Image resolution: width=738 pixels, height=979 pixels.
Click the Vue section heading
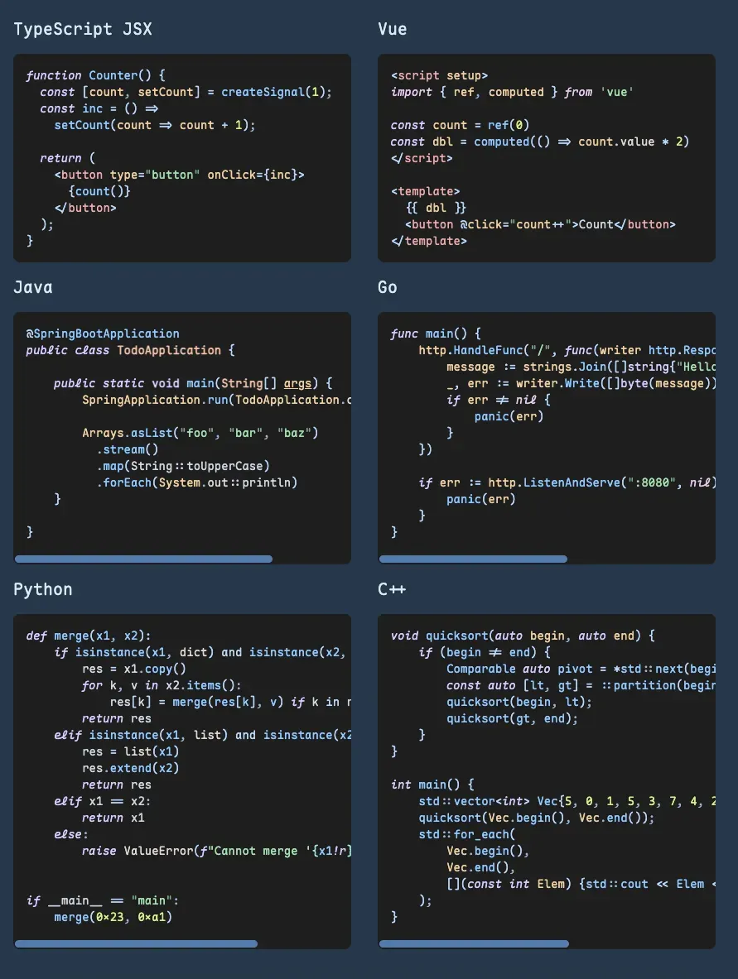392,29
